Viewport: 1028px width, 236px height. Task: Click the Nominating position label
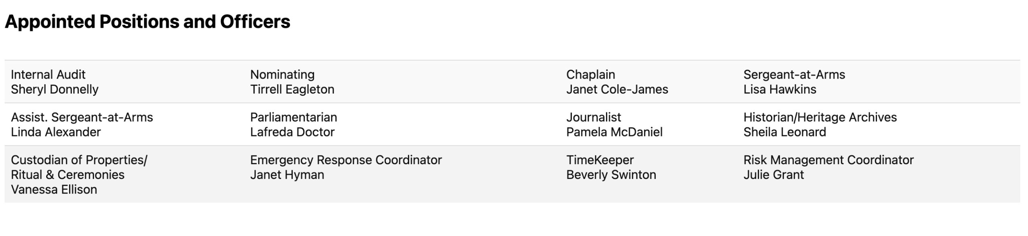click(282, 75)
